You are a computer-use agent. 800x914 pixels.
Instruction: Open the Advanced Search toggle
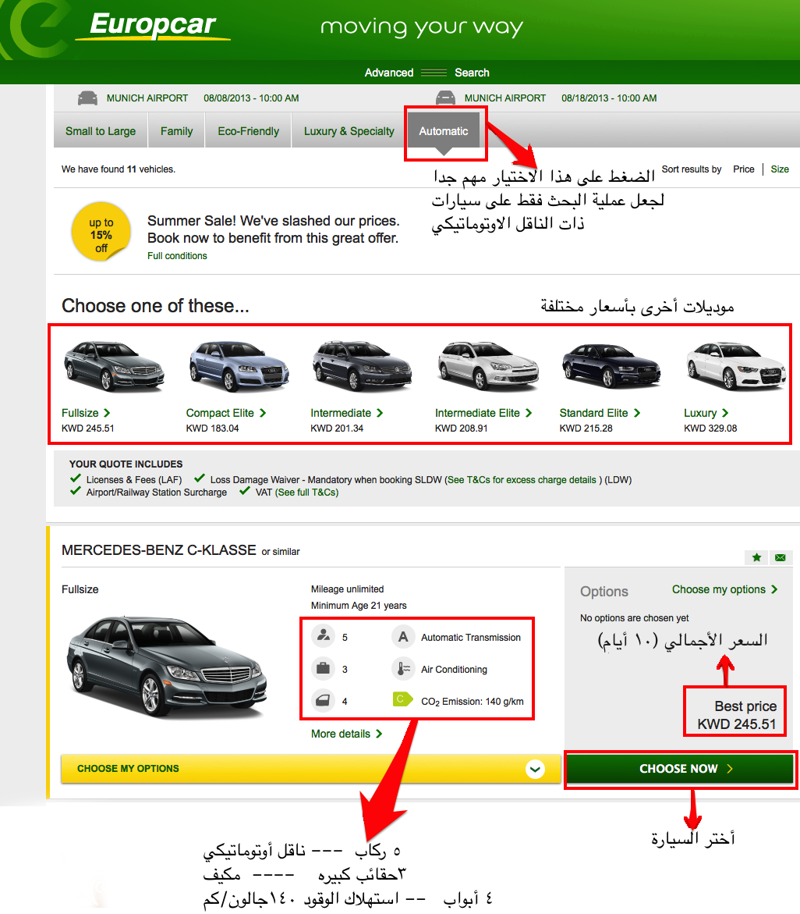[427, 73]
